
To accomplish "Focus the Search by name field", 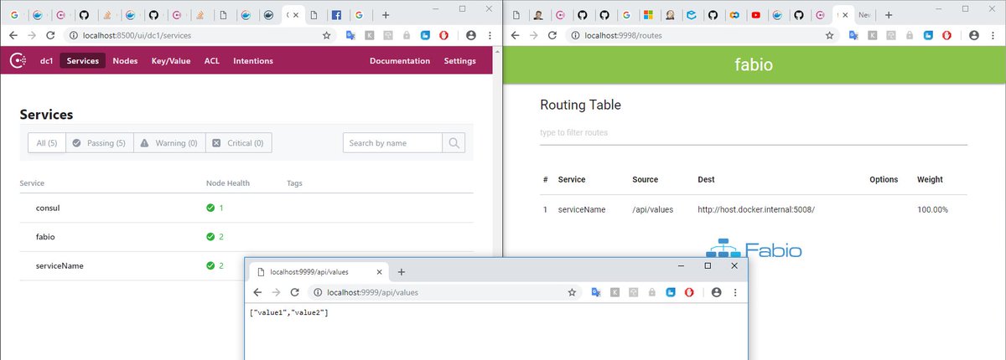I will tap(392, 143).
